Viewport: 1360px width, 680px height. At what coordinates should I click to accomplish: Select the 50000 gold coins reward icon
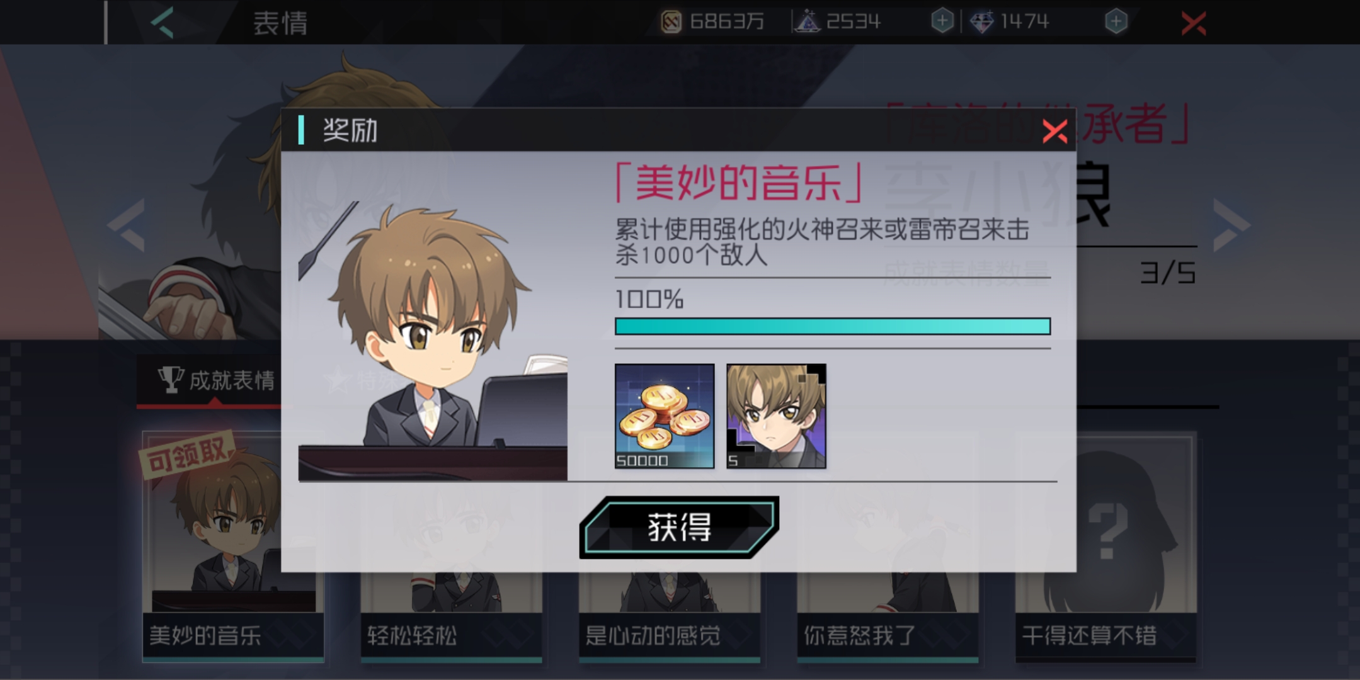click(665, 416)
